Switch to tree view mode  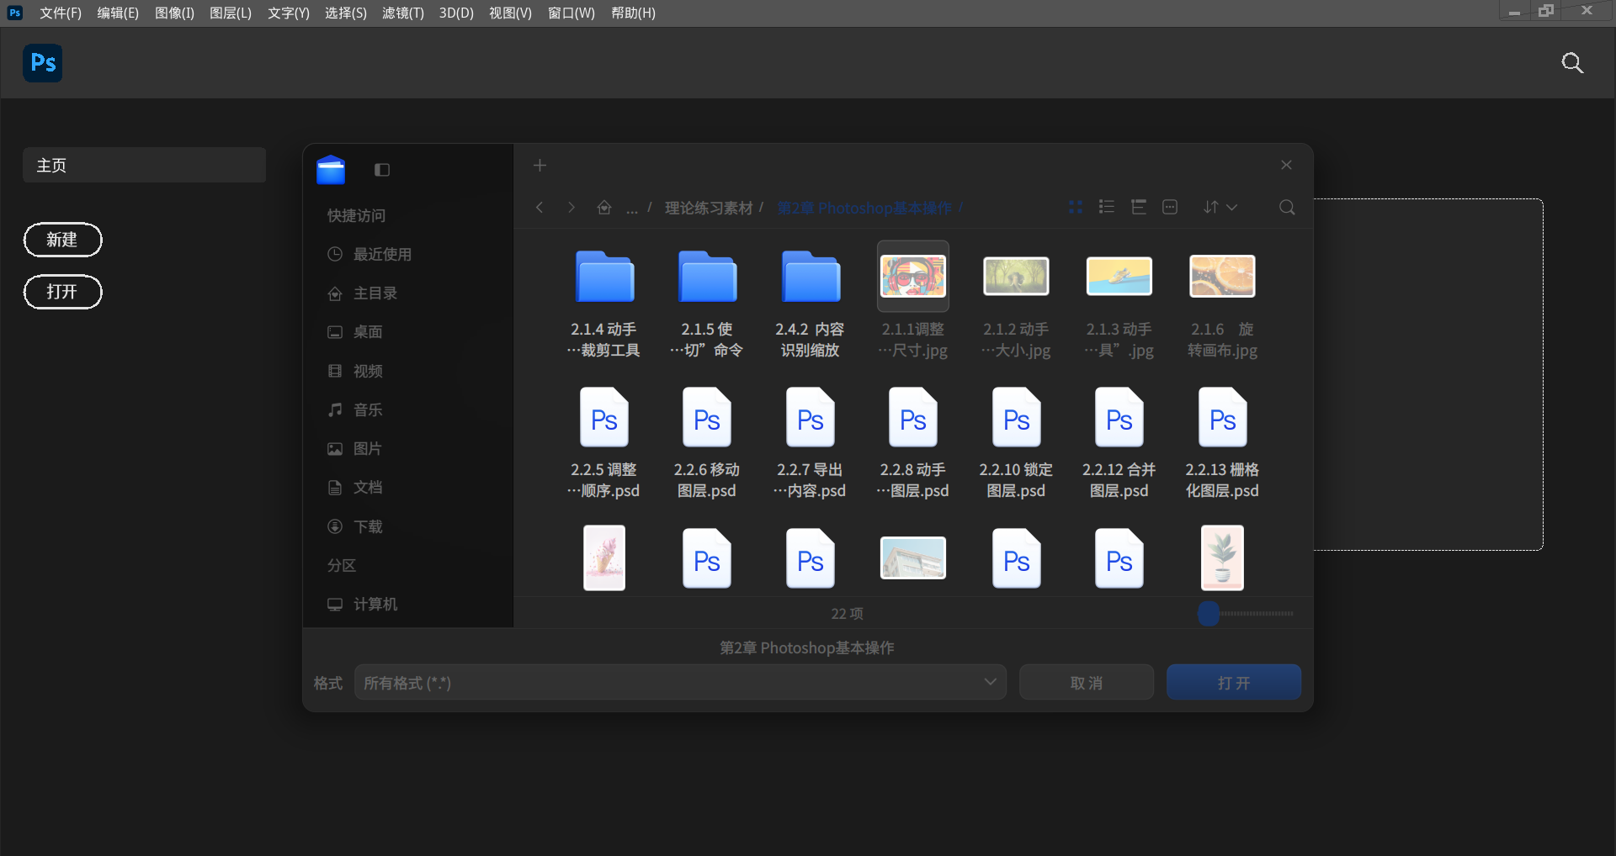[x=1139, y=207]
